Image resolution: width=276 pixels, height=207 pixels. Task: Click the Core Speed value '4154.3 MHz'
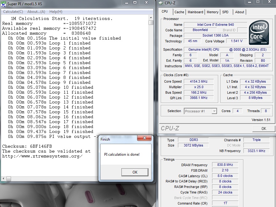click(199, 81)
